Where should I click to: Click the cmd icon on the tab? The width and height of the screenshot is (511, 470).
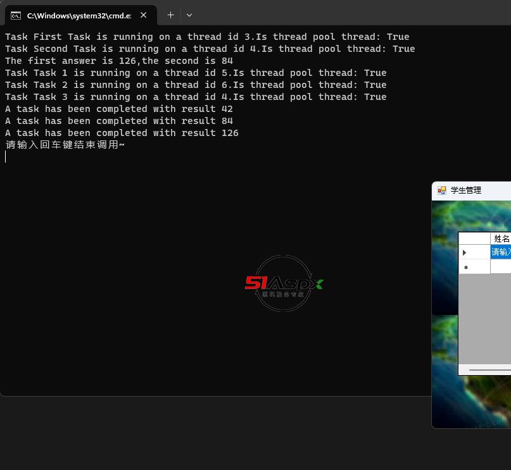click(x=16, y=15)
